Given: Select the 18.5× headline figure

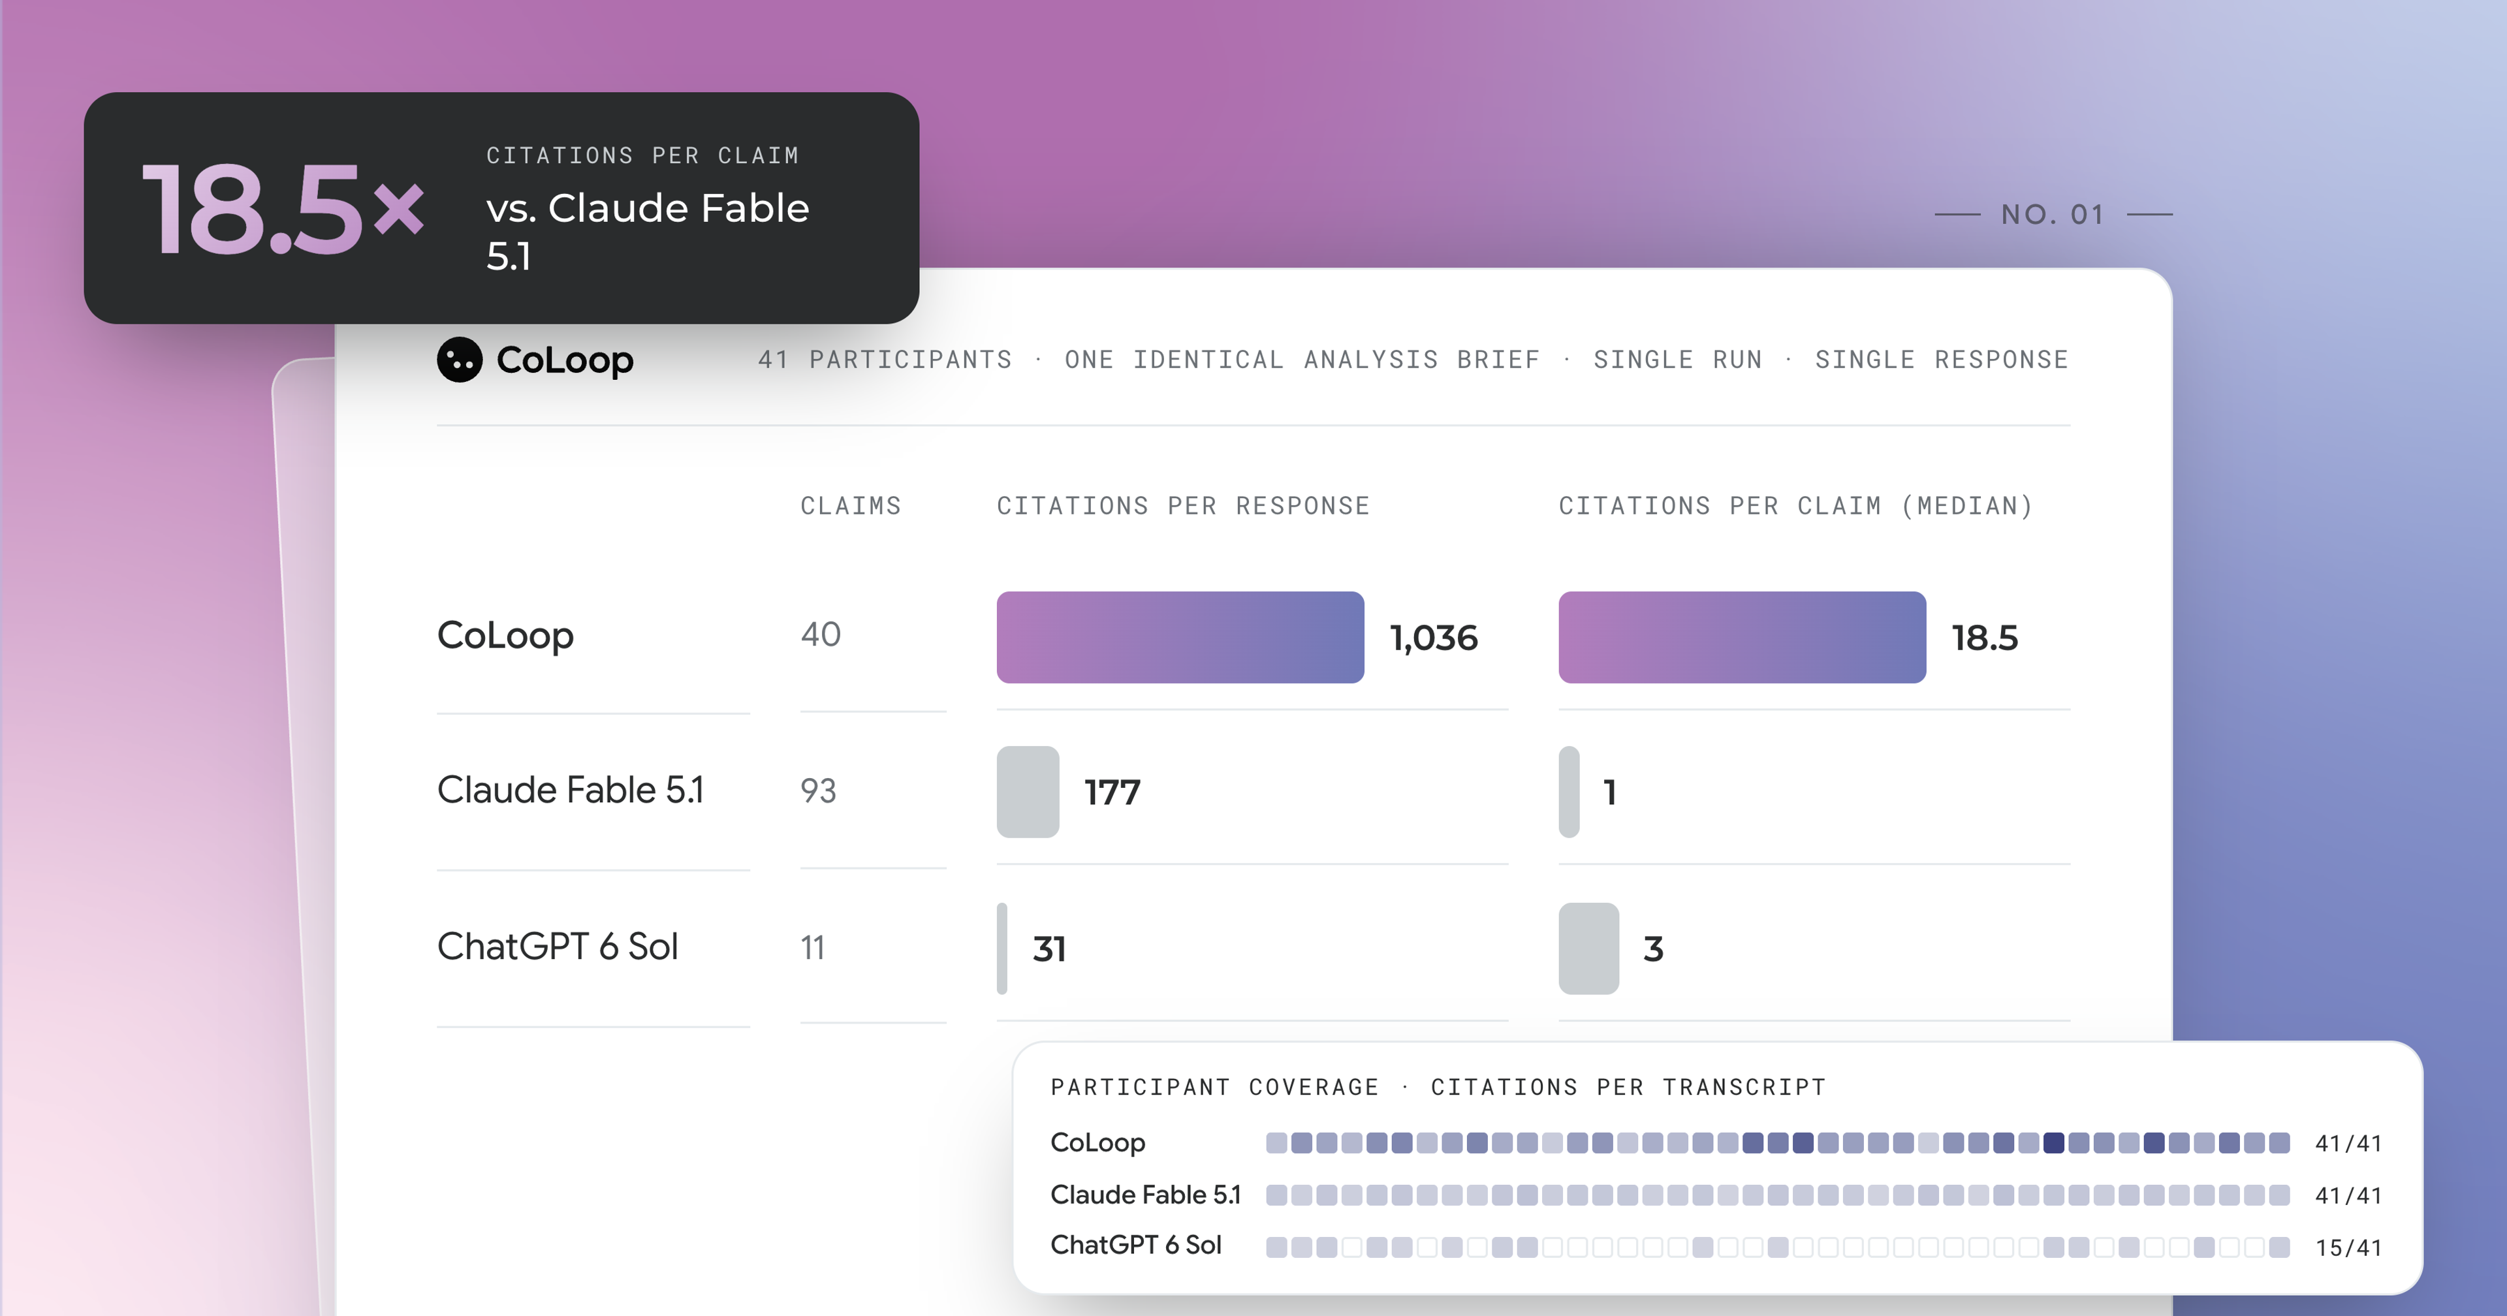Looking at the screenshot, I should coord(283,210).
